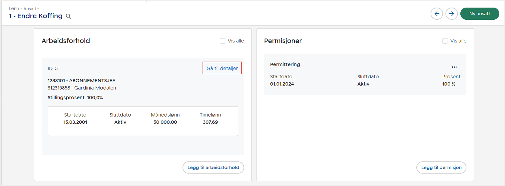Click the Timelønn value 307,69
This screenshot has height=186, width=505.
coord(210,122)
